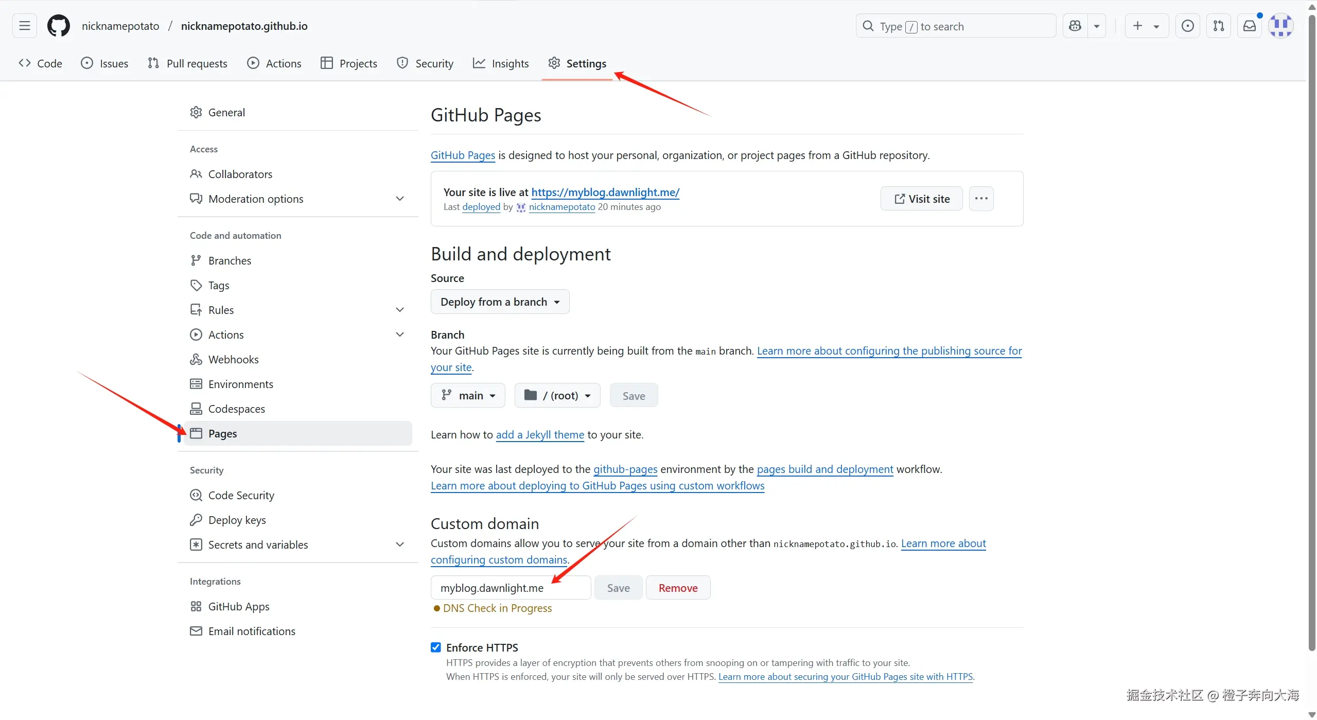Image resolution: width=1317 pixels, height=720 pixels.
Task: Open the notifications inbox icon
Action: coord(1249,26)
